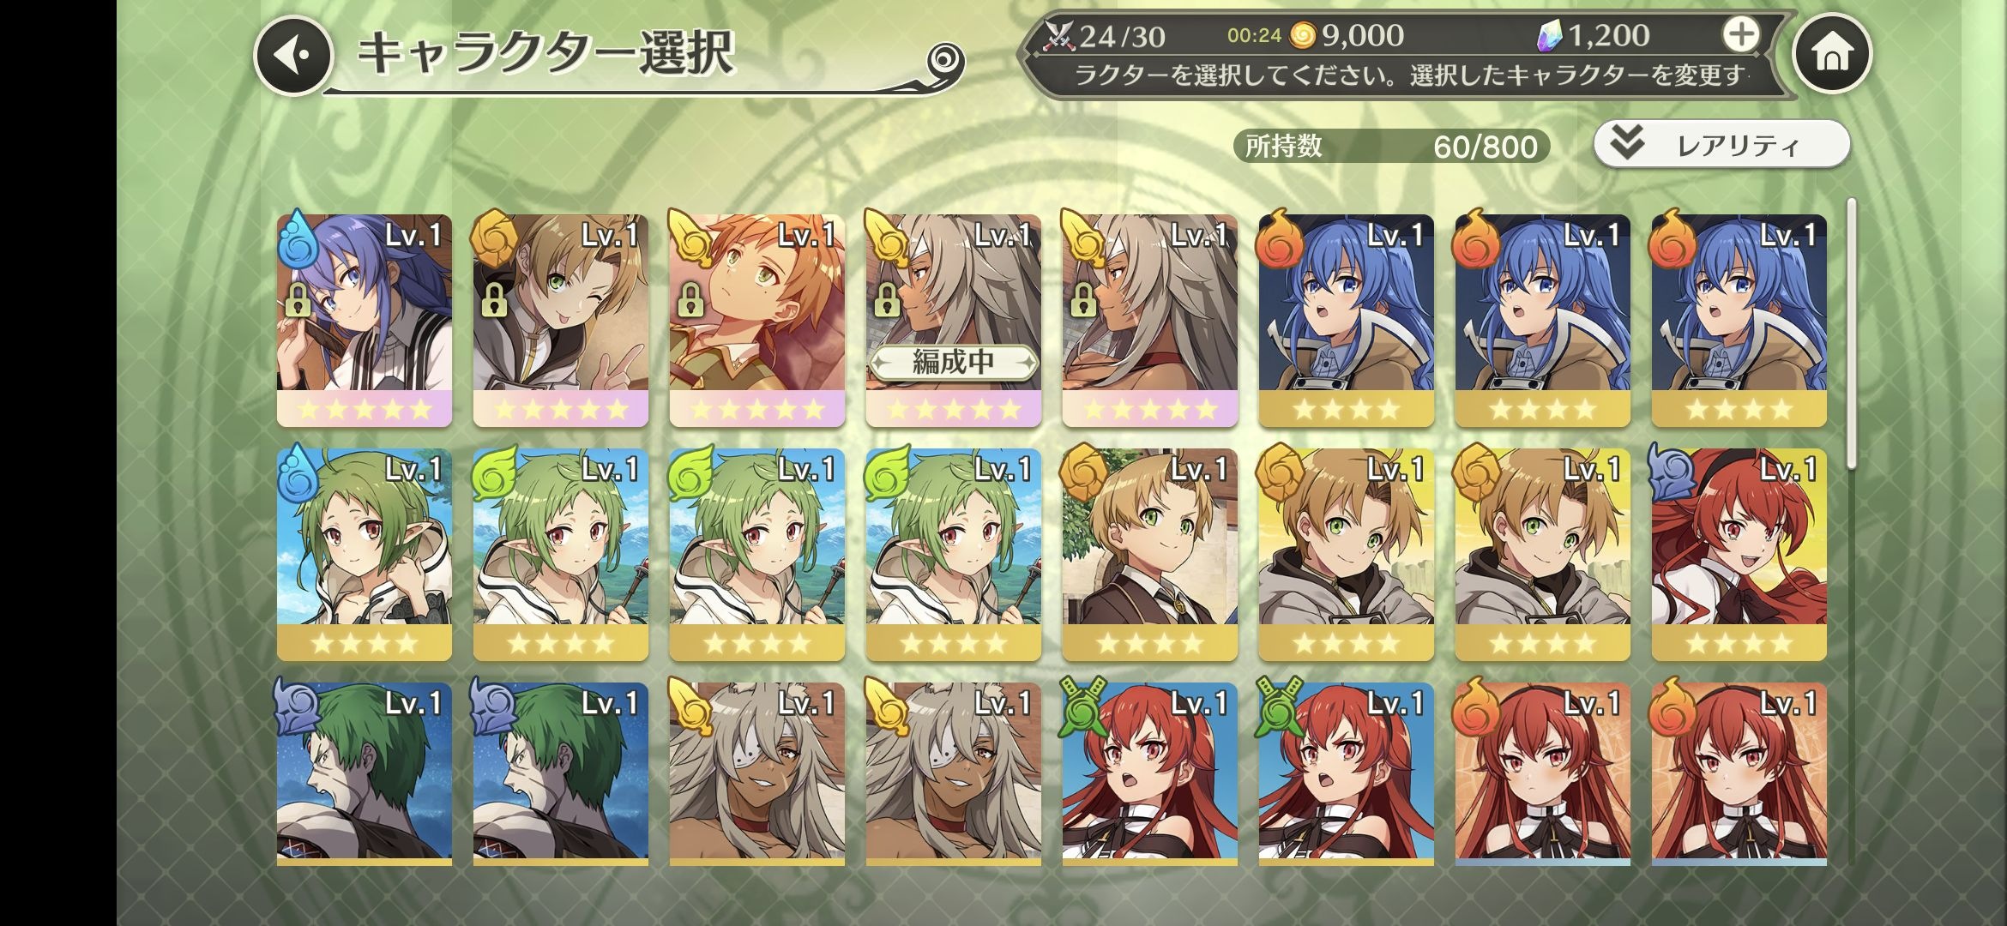Tap the crossed swords stamina icon

[1059, 36]
